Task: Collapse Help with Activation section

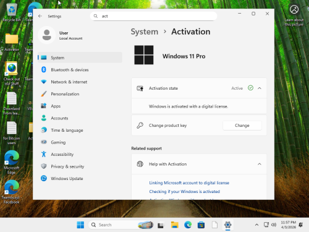Action: coord(260,164)
